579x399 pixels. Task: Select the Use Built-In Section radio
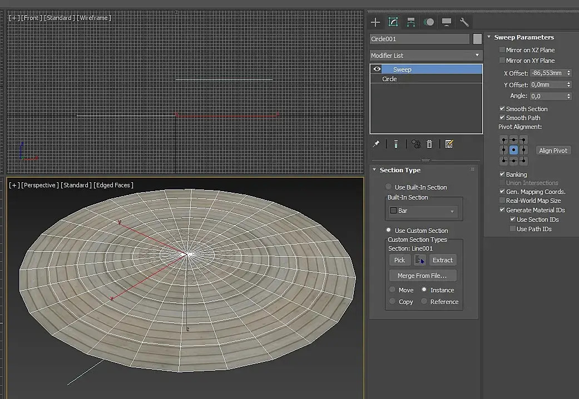(x=389, y=187)
